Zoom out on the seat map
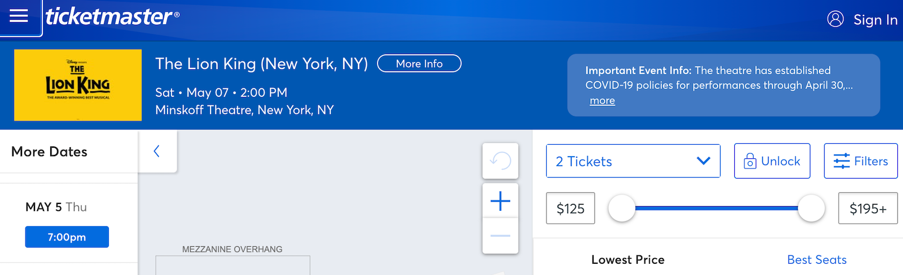Screen dimensions: 903x275 click(500, 236)
